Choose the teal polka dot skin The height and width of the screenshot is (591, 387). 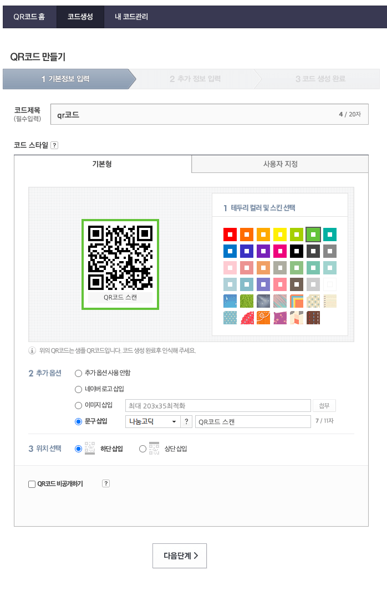(230, 318)
